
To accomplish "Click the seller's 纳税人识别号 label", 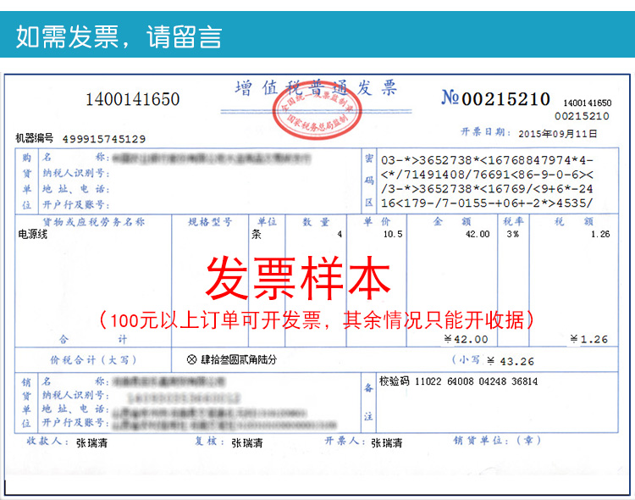I will tap(75, 395).
